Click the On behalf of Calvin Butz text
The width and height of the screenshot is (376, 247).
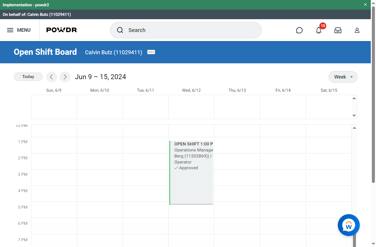click(x=37, y=15)
